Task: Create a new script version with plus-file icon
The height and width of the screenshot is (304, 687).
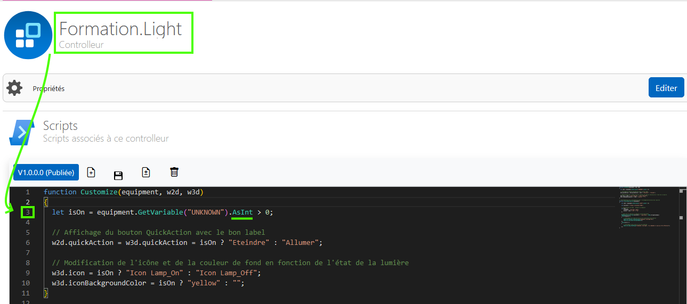Action: [91, 172]
